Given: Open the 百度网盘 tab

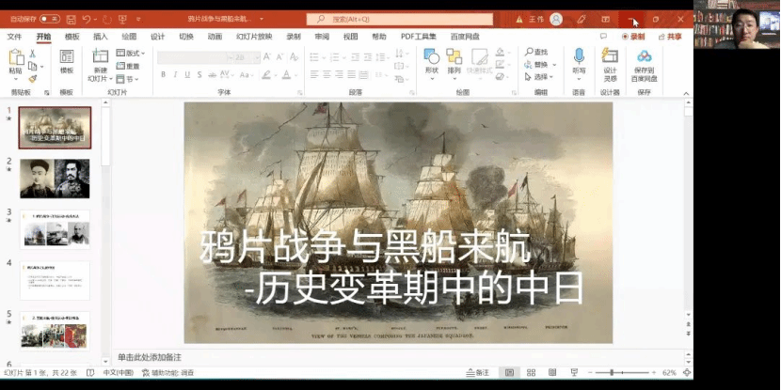Looking at the screenshot, I should (x=465, y=37).
